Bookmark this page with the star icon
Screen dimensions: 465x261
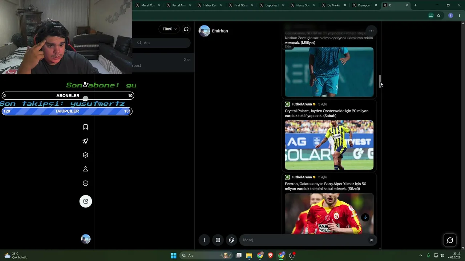tap(438, 16)
